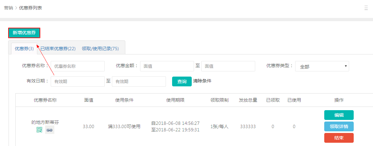The height and width of the screenshot is (146, 373).
Task: Click the red 结束 button
Action: pos(339,138)
